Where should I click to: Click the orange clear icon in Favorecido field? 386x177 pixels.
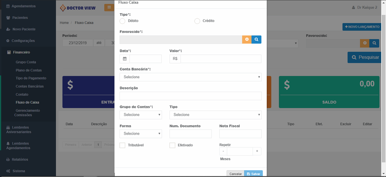click(x=247, y=39)
